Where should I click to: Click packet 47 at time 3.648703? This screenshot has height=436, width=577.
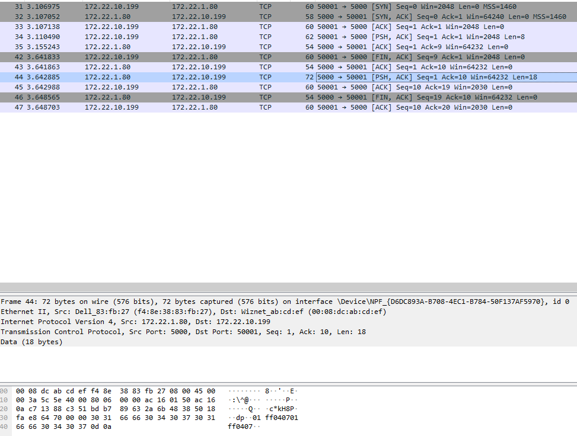tap(288, 107)
